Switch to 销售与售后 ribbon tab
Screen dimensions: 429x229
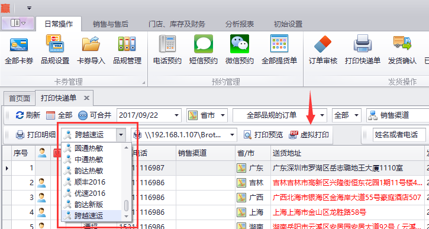coord(110,24)
